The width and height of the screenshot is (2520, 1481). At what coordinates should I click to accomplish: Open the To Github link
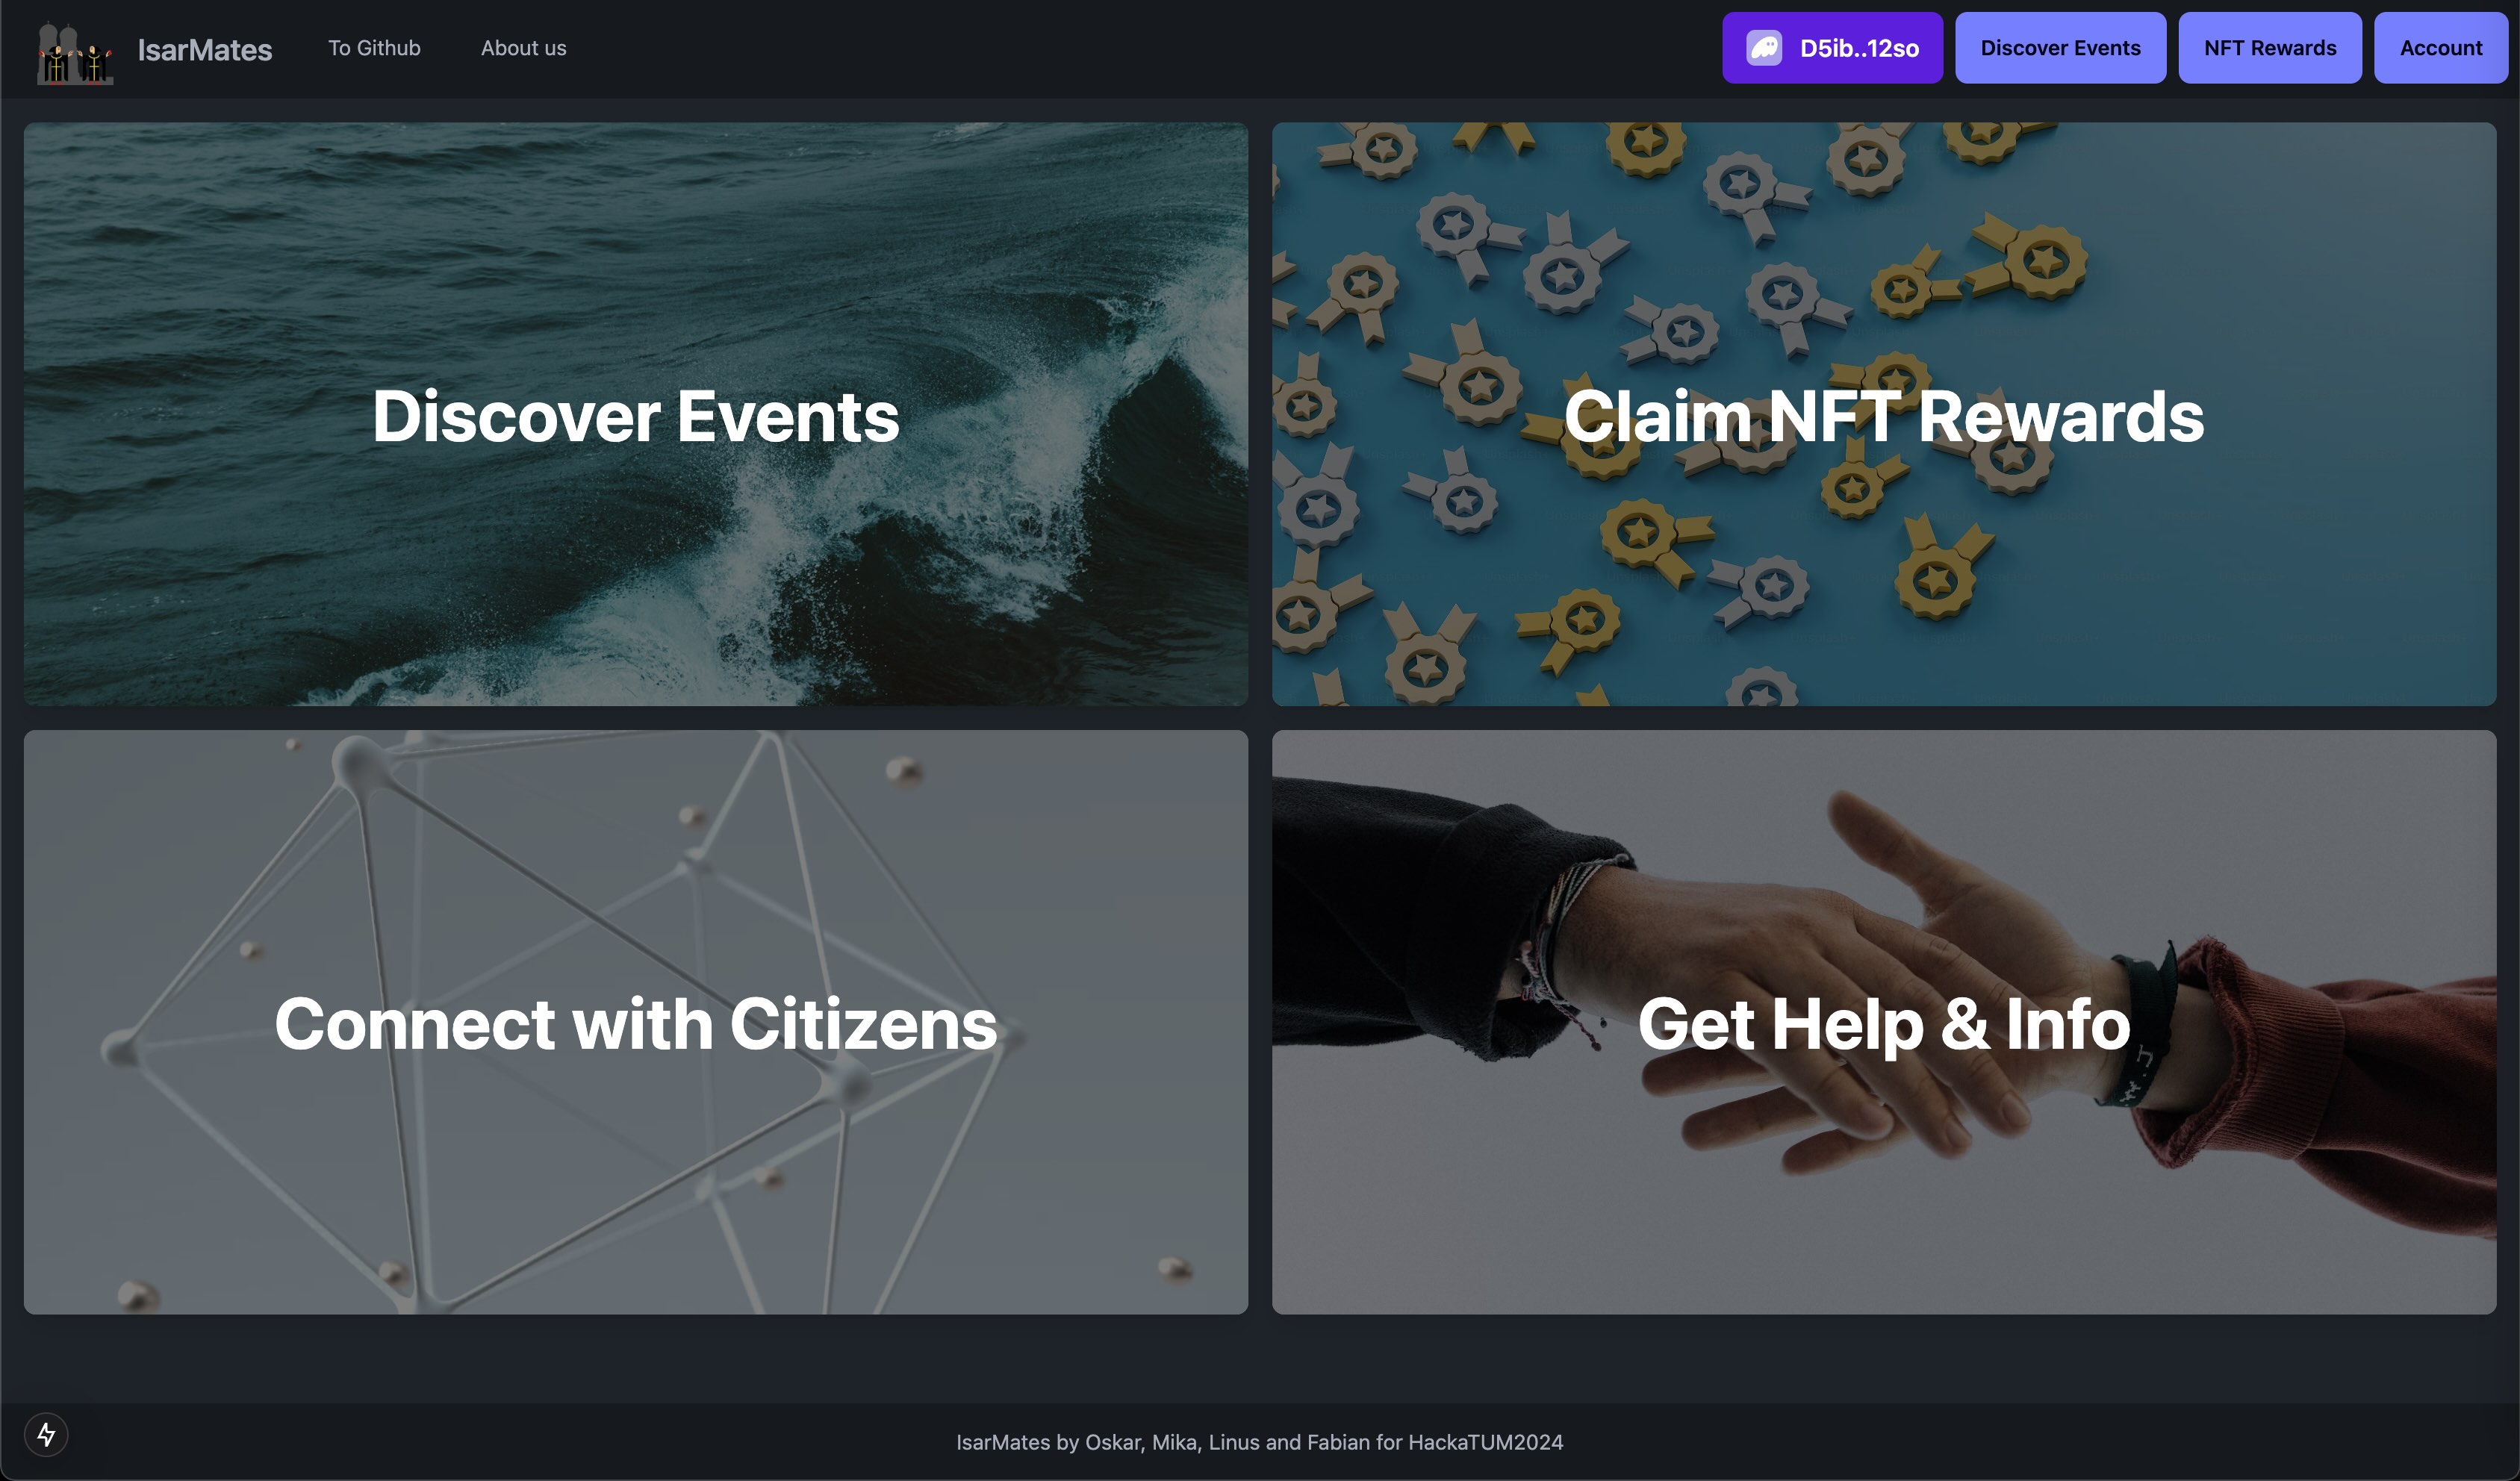[374, 48]
